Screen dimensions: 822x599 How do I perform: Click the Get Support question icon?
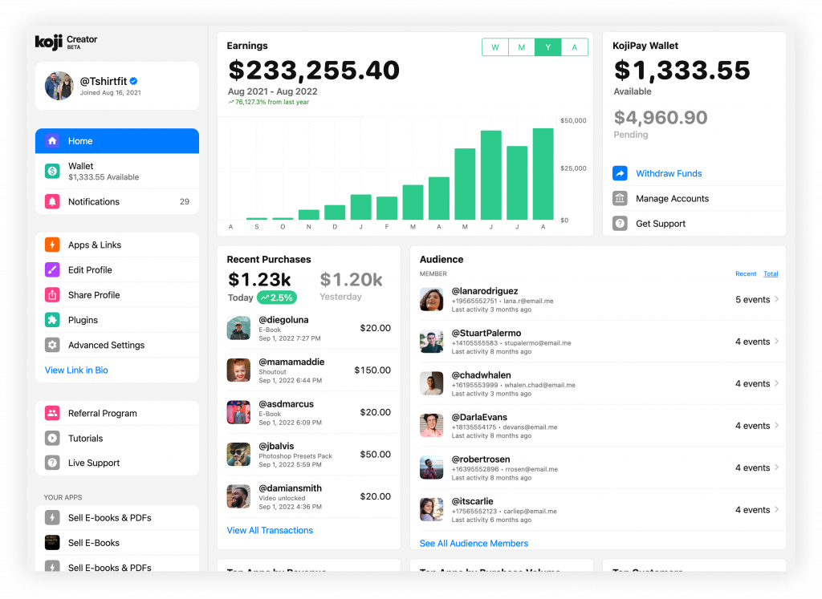coord(621,224)
